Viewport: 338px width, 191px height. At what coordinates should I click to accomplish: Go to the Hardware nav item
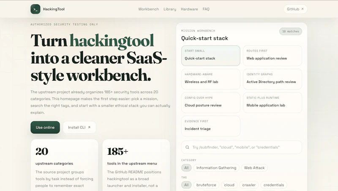pyautogui.click(x=189, y=9)
